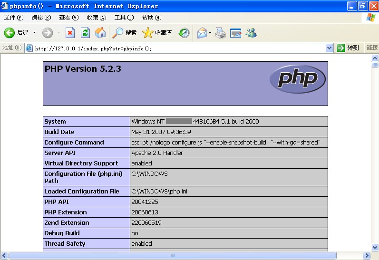Open Search with the magnifier icon
The width and height of the screenshot is (379, 260).
click(125, 33)
